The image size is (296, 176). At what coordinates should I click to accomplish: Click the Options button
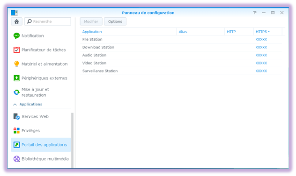click(x=115, y=21)
